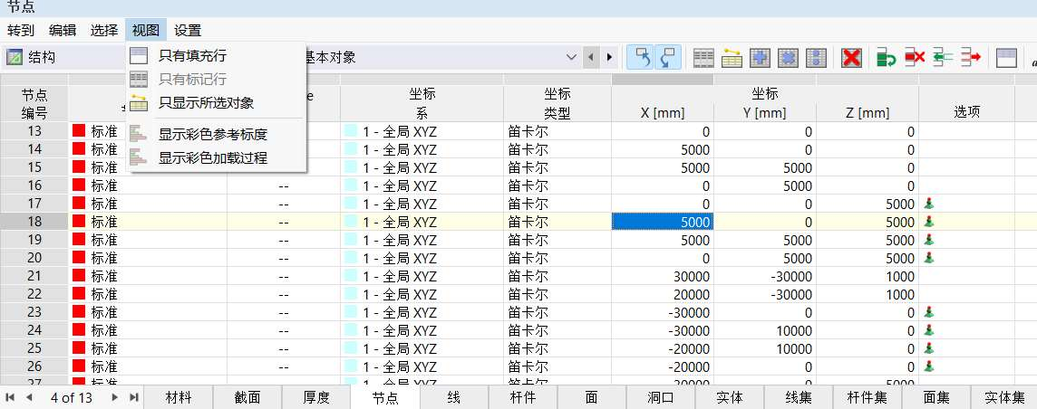Expand the 基本对象 dropdown arrow
The image size is (1037, 409).
click(571, 57)
